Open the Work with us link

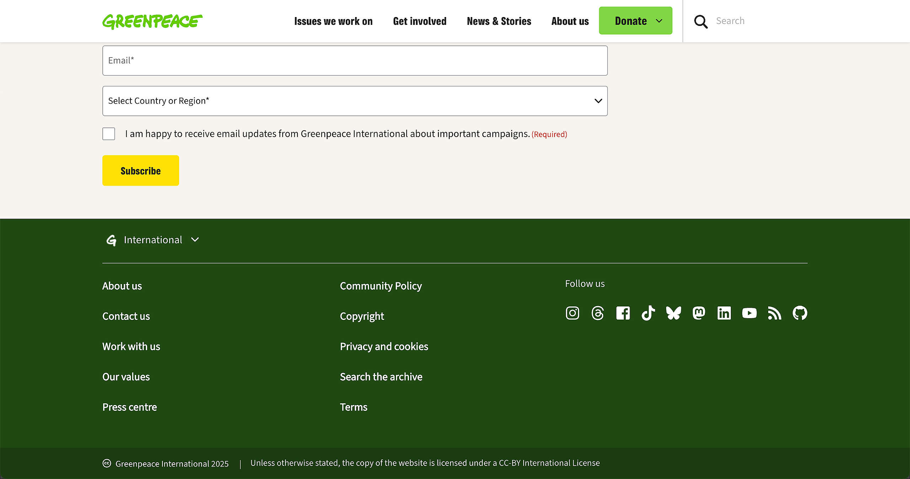coord(131,347)
